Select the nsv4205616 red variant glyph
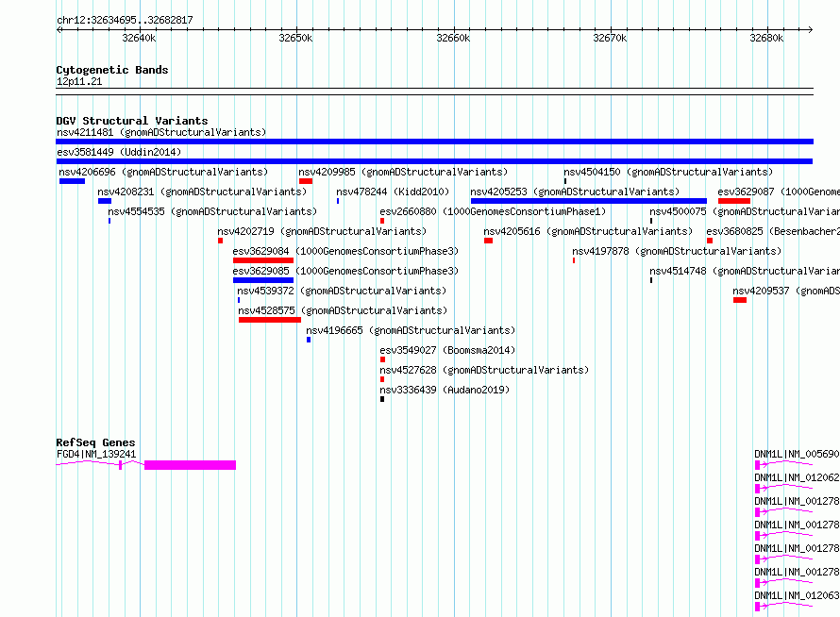 (488, 241)
